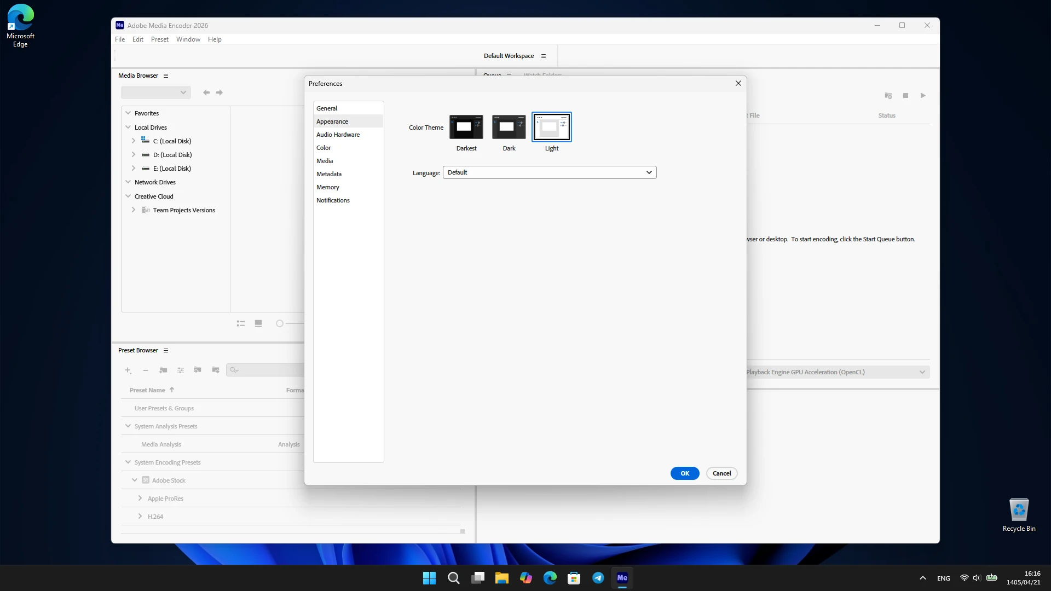The image size is (1051, 591).
Task: Select the Dark color theme thumbnail
Action: pyautogui.click(x=509, y=127)
